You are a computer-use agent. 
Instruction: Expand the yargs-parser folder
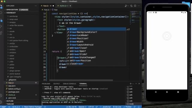15,71
